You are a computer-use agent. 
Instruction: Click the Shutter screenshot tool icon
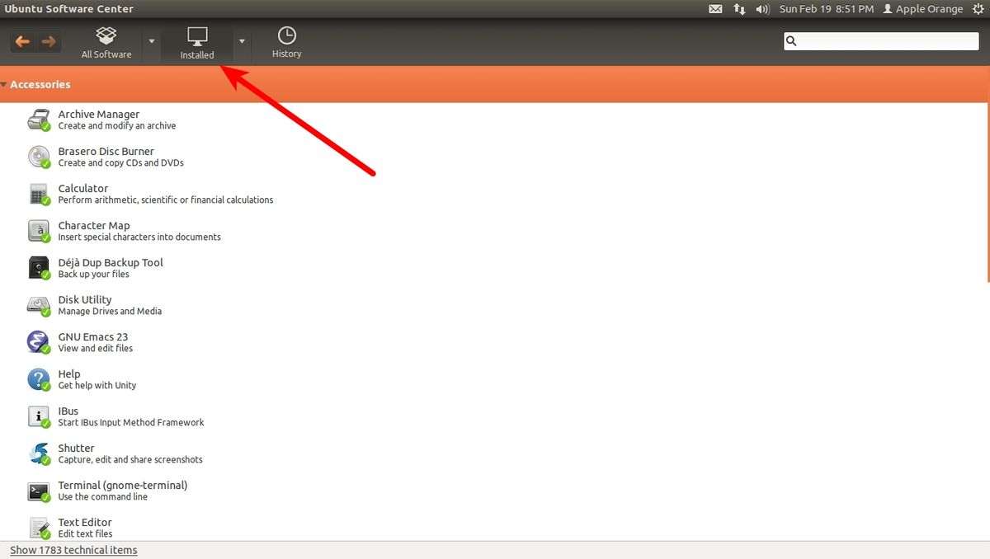click(x=38, y=453)
